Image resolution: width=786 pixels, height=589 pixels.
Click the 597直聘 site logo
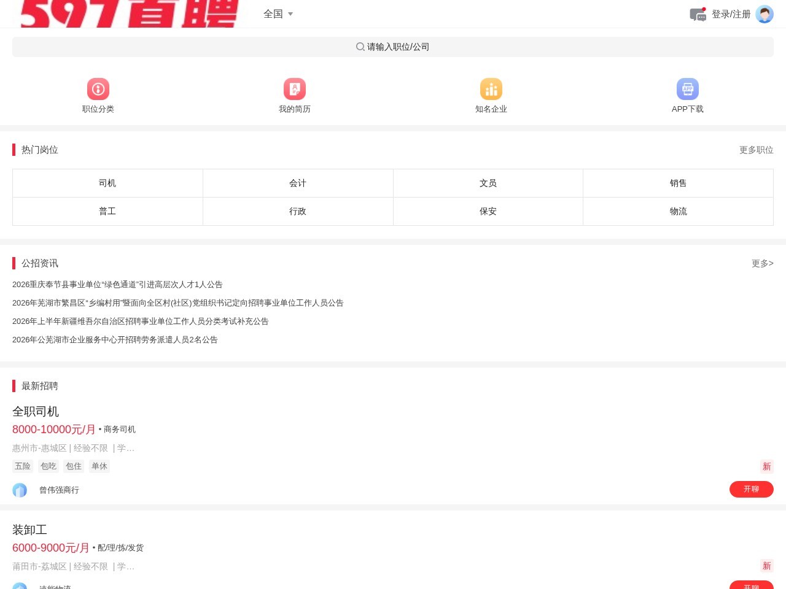click(x=129, y=13)
